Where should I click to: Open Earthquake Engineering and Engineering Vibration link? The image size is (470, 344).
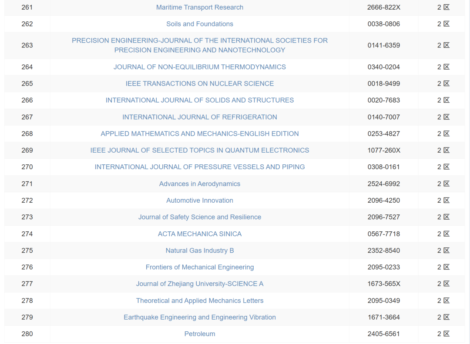(200, 317)
